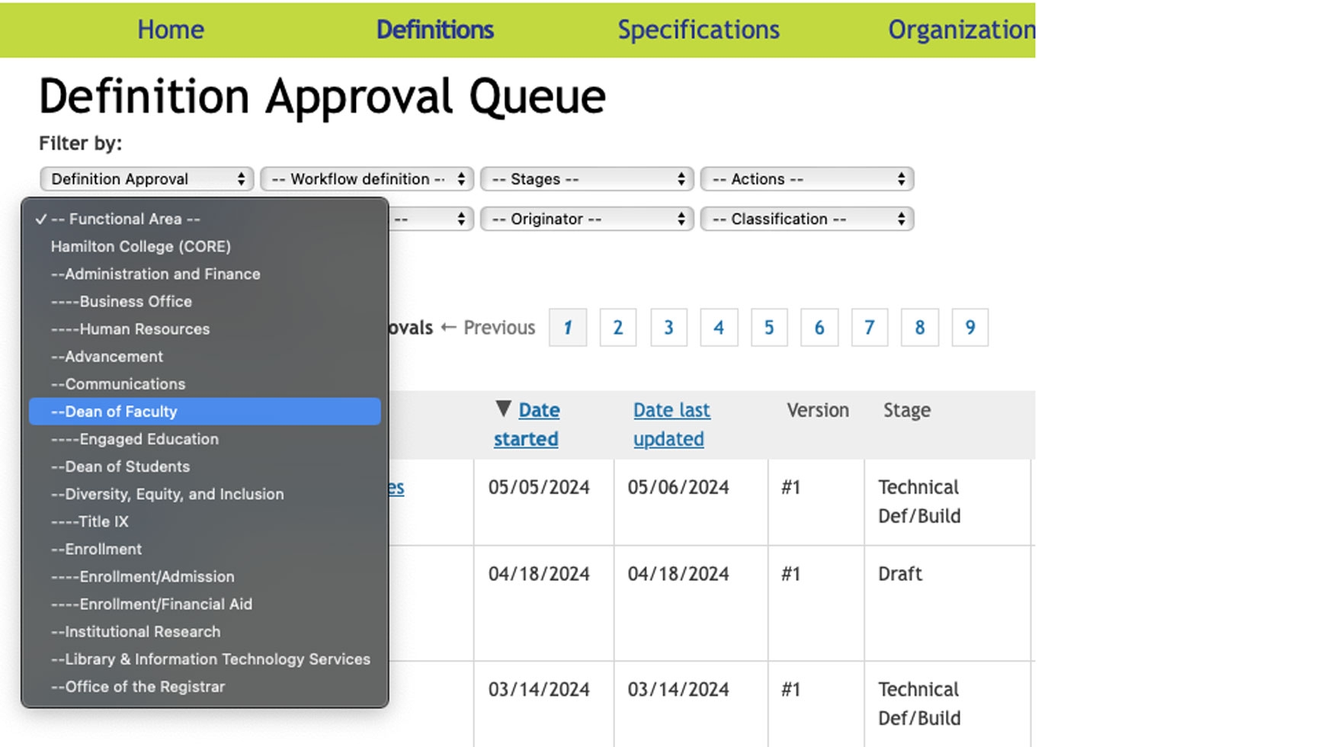Click the Version column header
1330x747 pixels.
818,410
